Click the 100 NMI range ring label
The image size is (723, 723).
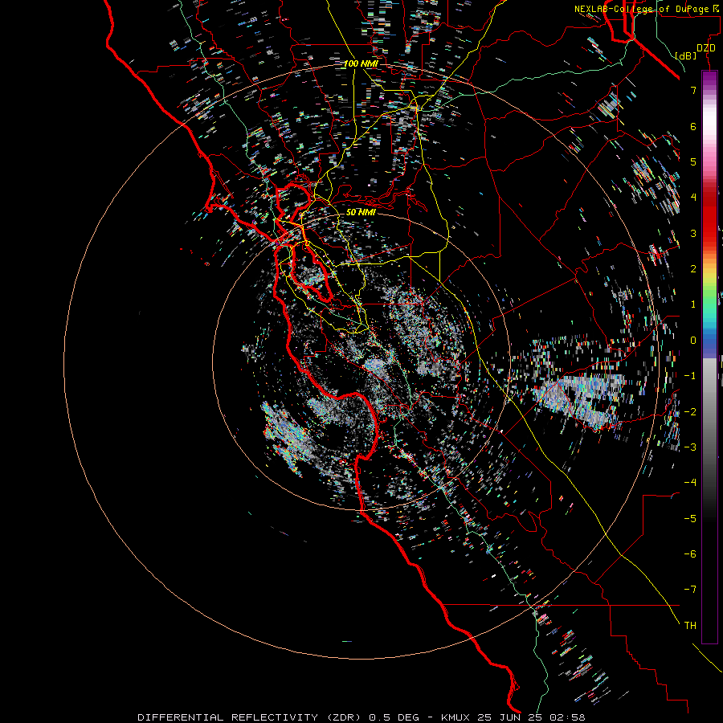coord(361,63)
